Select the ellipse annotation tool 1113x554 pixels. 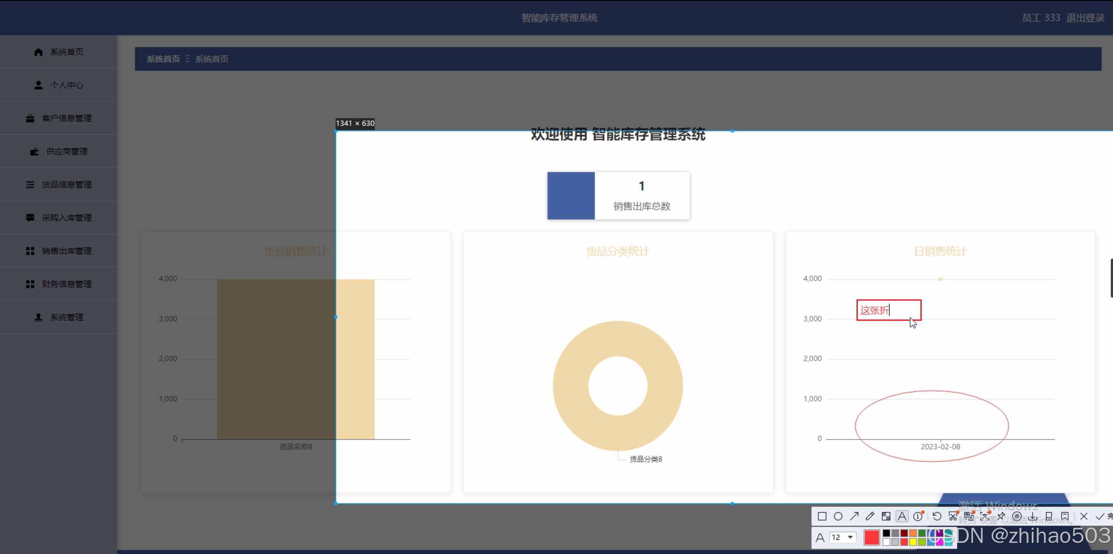(x=838, y=516)
